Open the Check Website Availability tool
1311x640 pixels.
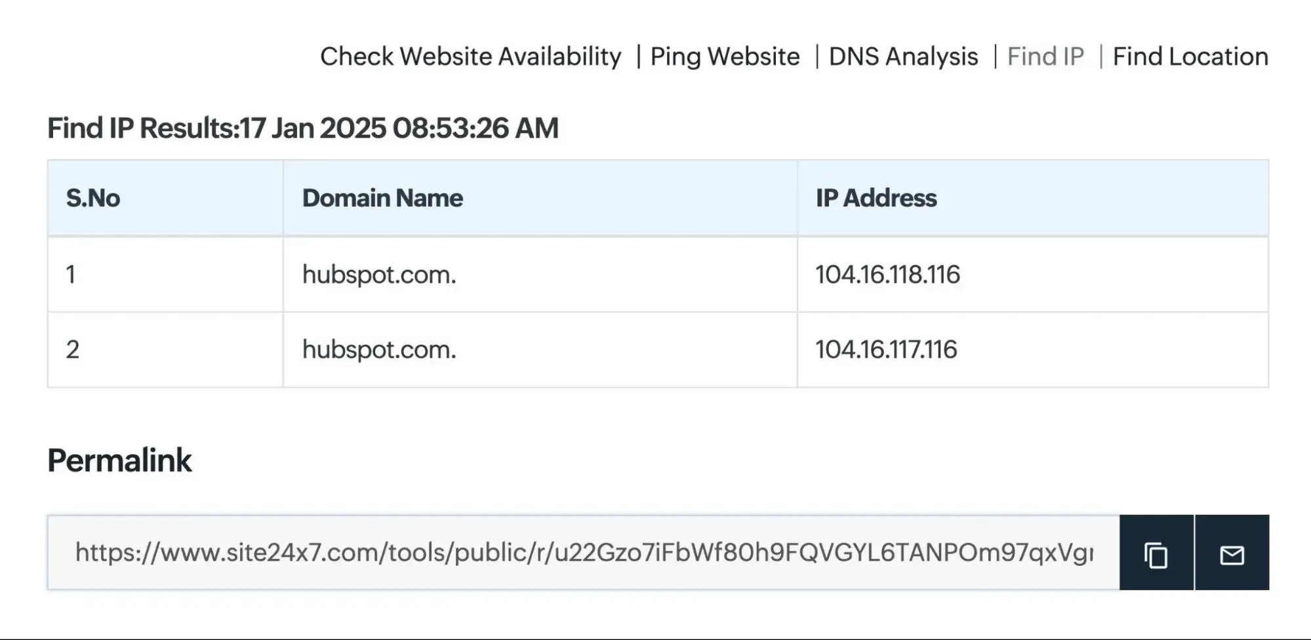click(470, 57)
